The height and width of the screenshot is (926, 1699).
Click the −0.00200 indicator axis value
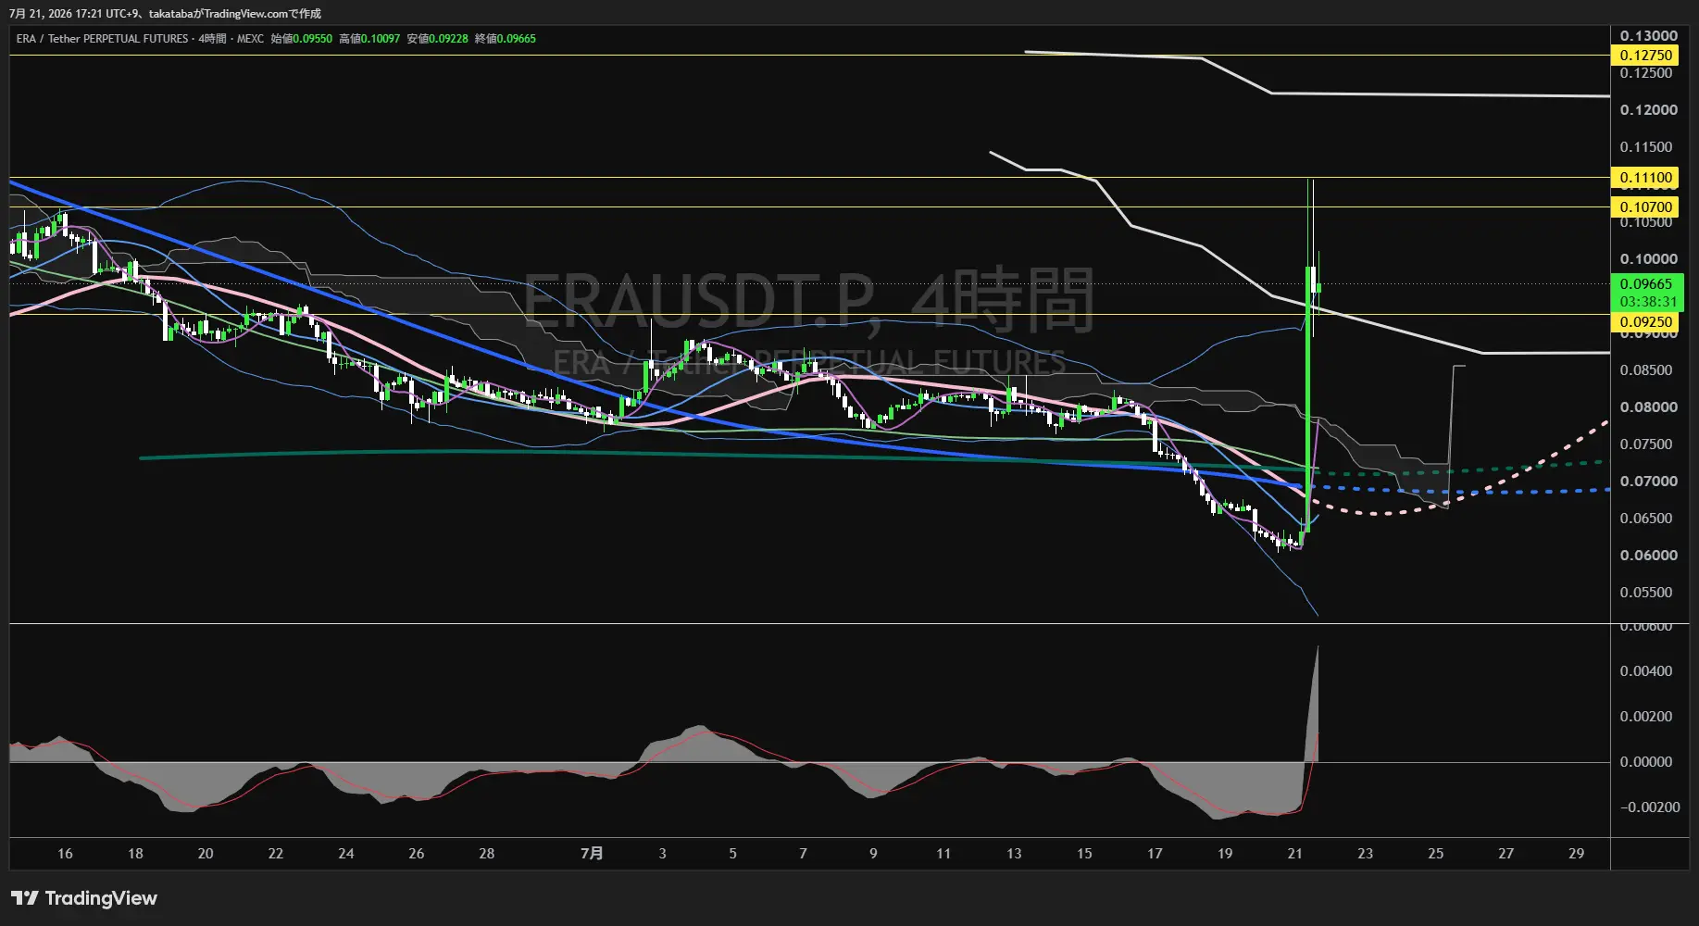click(1650, 807)
